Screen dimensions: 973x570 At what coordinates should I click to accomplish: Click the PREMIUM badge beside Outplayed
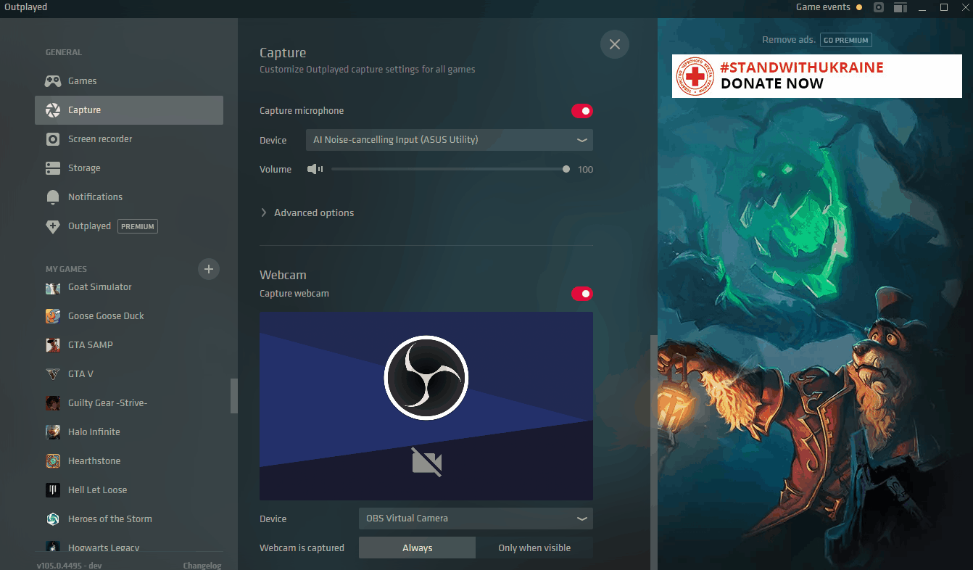tap(138, 226)
